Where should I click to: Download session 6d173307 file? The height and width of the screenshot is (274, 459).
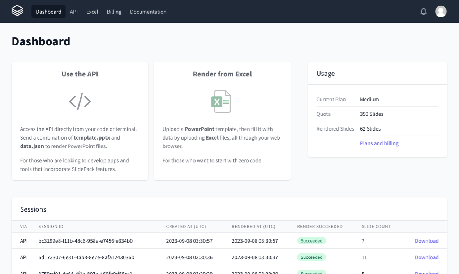pos(426,257)
